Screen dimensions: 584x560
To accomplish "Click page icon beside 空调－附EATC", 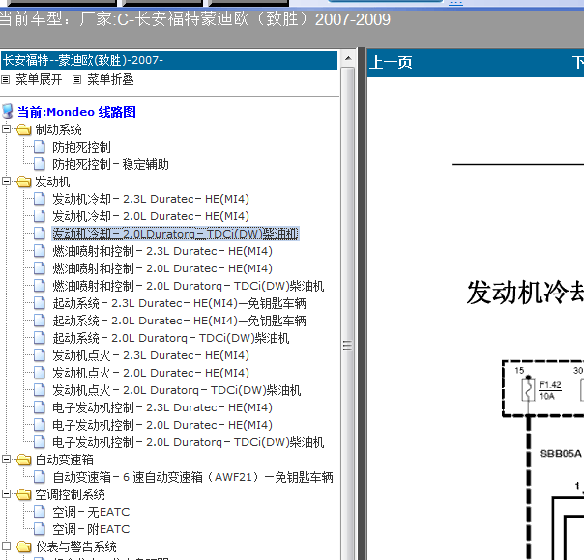I will coord(39,529).
